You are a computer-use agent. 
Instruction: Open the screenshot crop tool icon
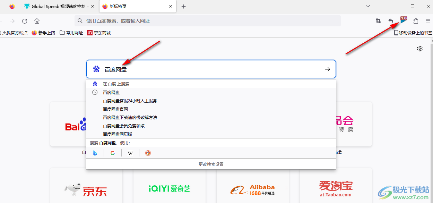[378, 21]
